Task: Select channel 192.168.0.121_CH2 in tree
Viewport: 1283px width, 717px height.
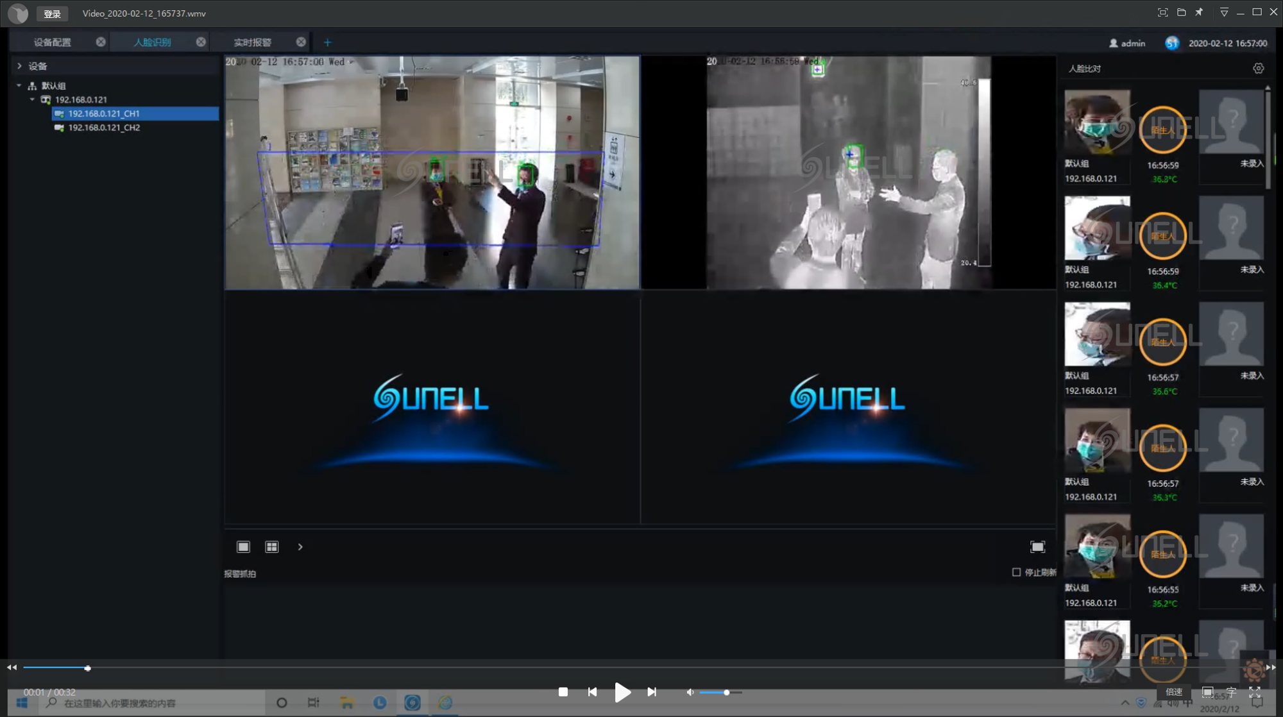Action: tap(104, 128)
